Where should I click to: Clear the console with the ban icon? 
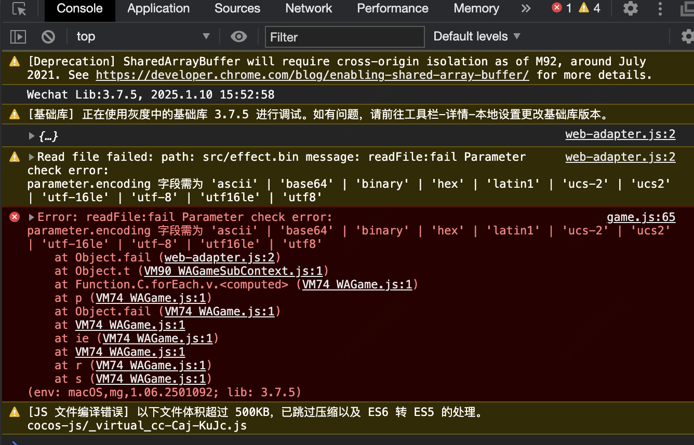click(48, 36)
